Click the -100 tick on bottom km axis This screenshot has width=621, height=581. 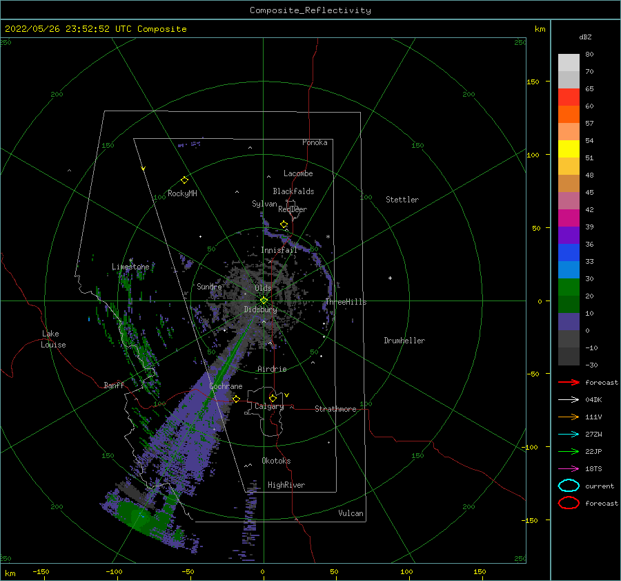114,571
